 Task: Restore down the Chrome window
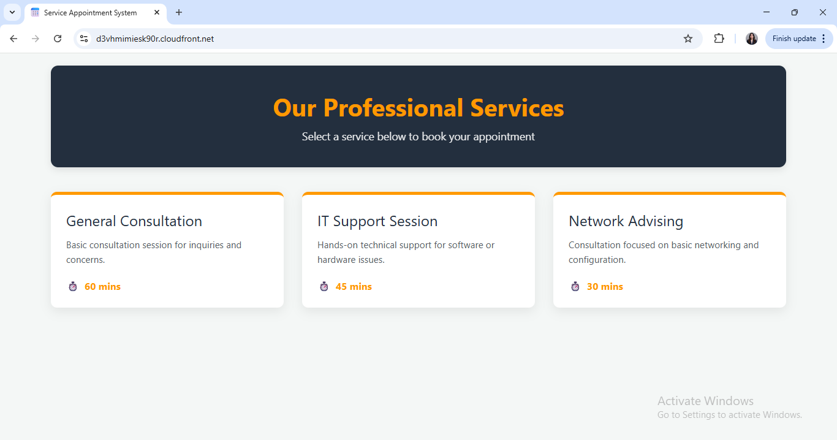pyautogui.click(x=795, y=12)
